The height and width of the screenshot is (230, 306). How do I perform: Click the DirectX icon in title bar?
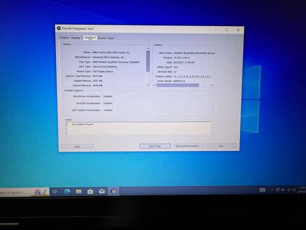(59, 28)
